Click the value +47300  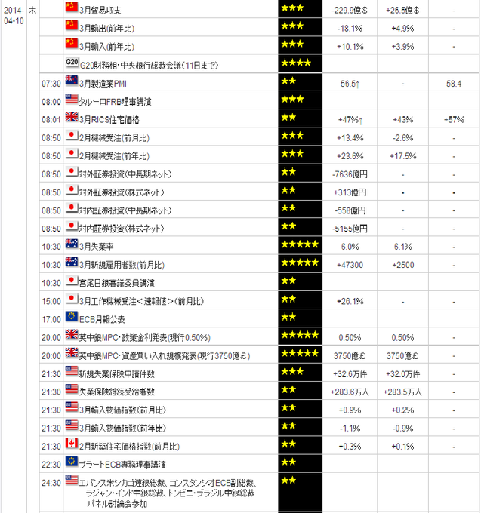[350, 265]
